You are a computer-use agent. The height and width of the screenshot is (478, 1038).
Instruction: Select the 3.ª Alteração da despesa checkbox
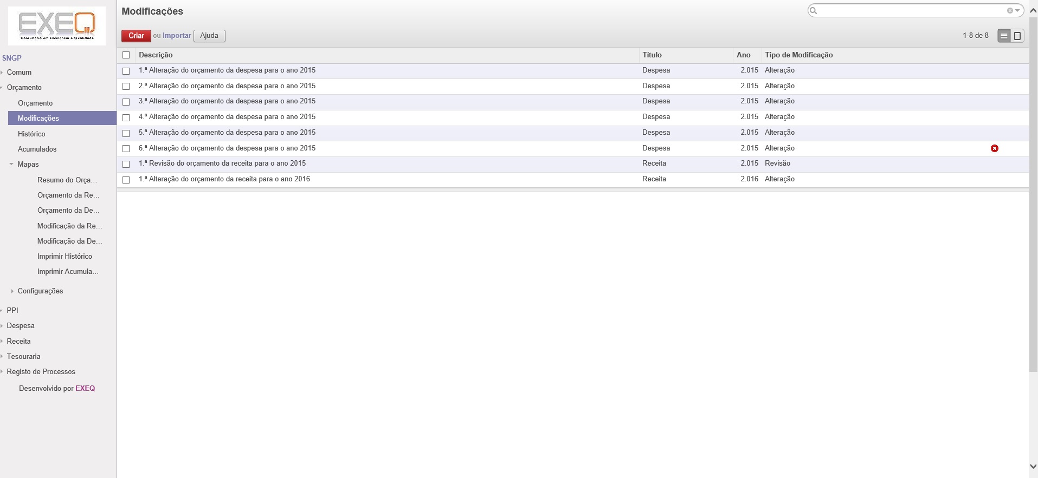[126, 102]
